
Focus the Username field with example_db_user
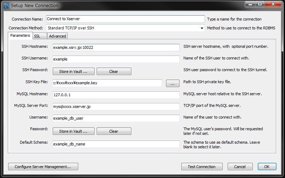point(116,118)
